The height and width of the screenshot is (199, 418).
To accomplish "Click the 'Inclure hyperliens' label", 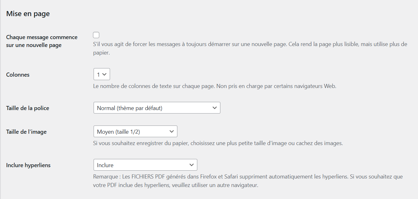I will click(28, 165).
